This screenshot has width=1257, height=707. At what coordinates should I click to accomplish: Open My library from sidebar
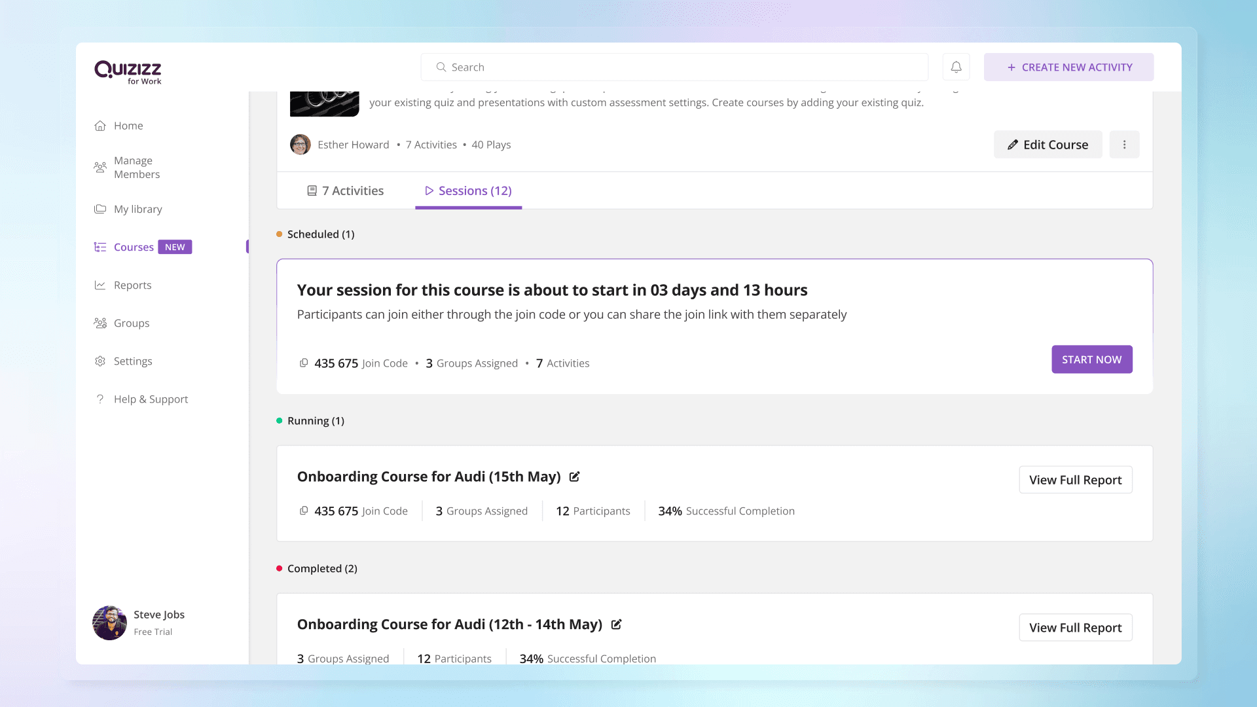137,209
